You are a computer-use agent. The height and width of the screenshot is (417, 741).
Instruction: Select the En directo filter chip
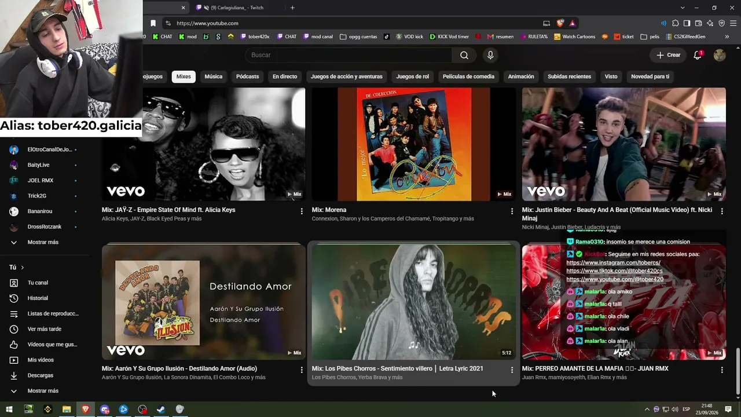(x=285, y=76)
